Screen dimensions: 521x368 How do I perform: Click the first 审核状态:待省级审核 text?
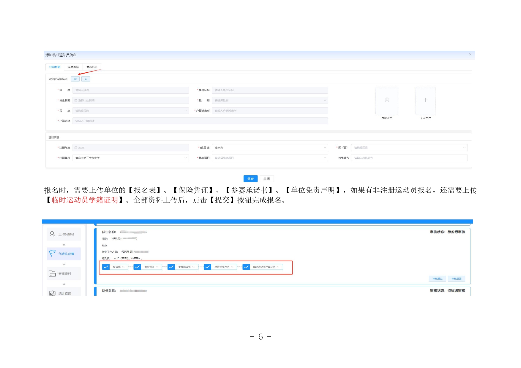447,232
